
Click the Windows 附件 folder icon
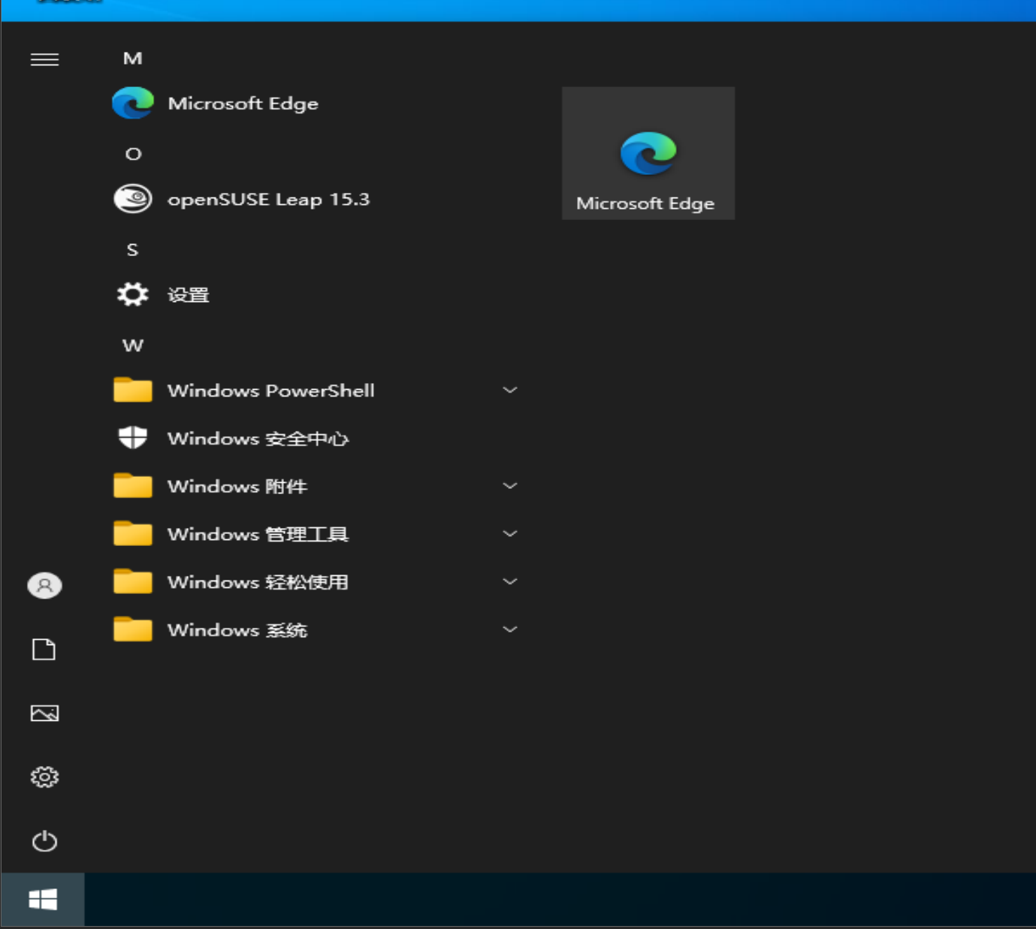(133, 486)
